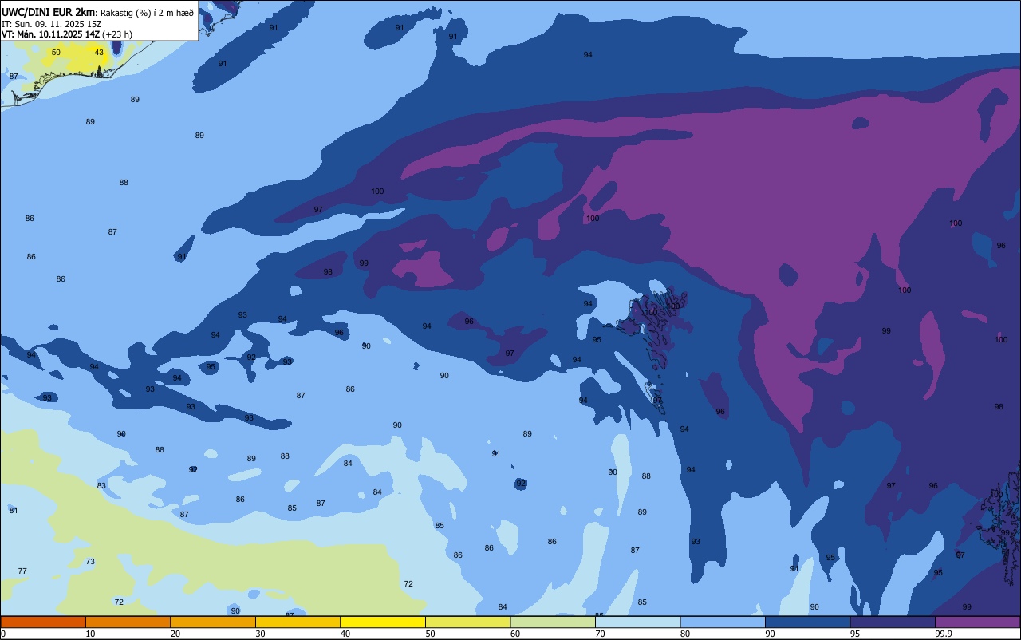Click the 30–40 percent legend color segment
Image resolution: width=1021 pixels, height=640 pixels.
pyautogui.click(x=298, y=622)
